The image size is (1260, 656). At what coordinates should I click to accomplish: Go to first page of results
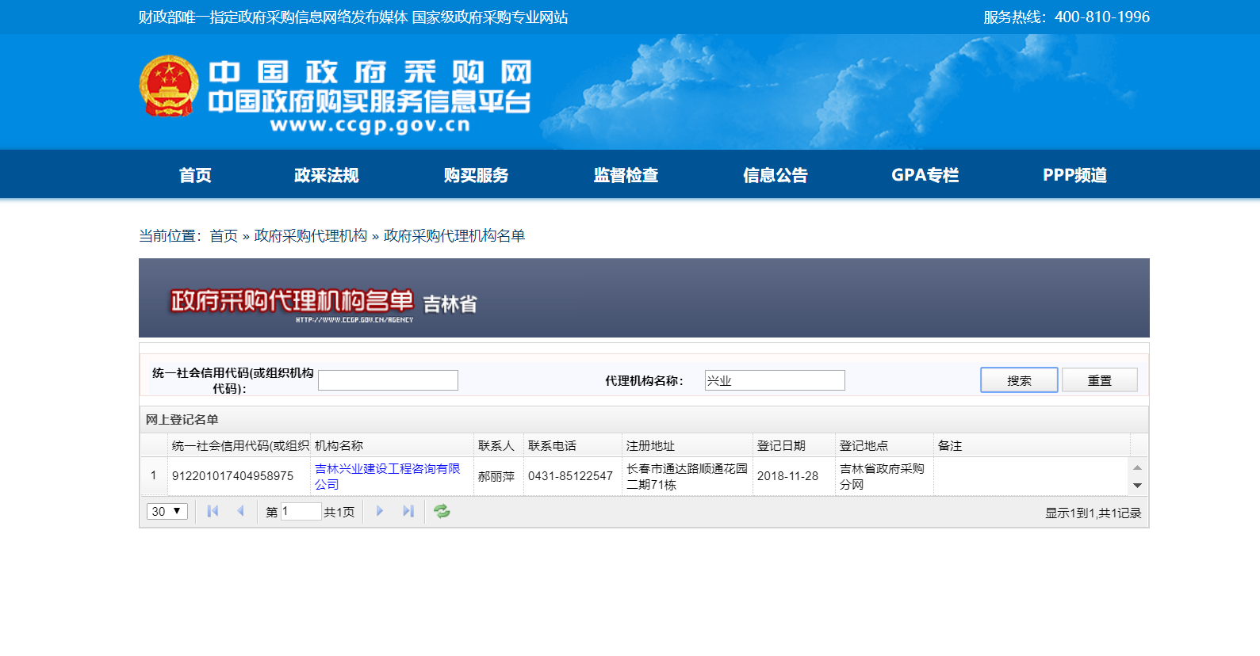click(x=213, y=512)
